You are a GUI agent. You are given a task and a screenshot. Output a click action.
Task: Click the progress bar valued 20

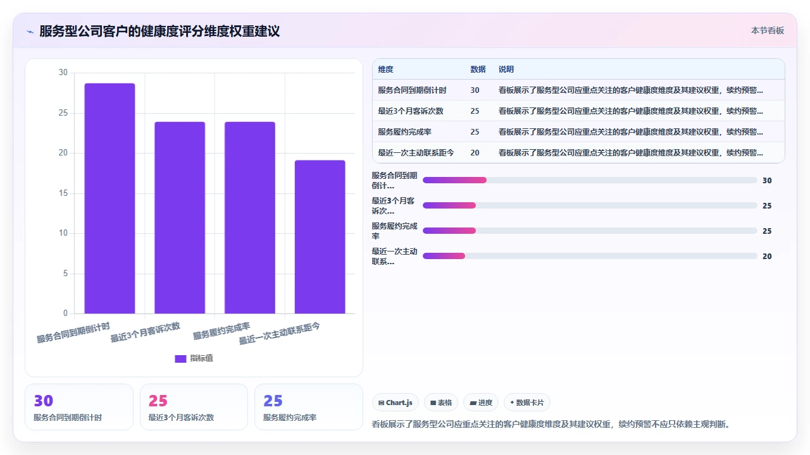coord(590,256)
